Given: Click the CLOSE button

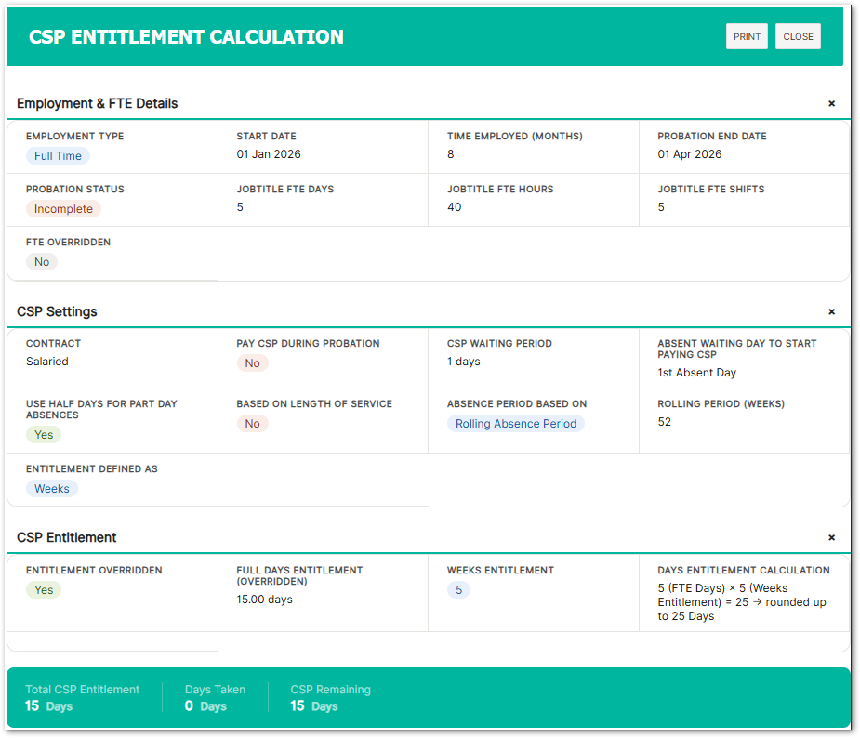Looking at the screenshot, I should pos(798,37).
